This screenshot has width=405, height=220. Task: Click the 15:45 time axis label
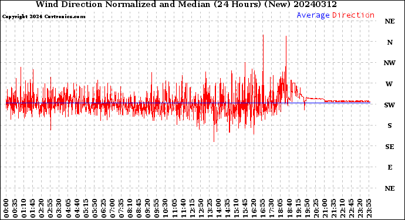pos(245,208)
